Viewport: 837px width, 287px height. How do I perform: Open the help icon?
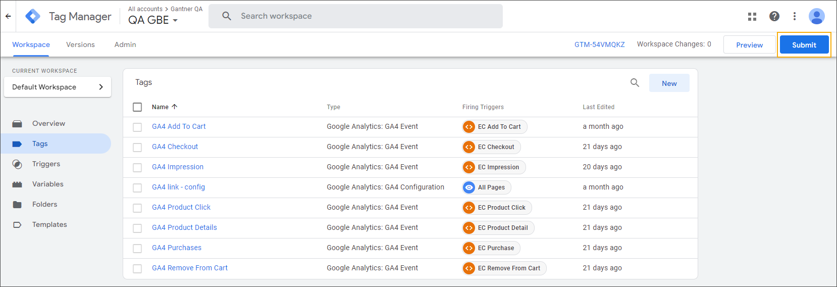coord(774,16)
